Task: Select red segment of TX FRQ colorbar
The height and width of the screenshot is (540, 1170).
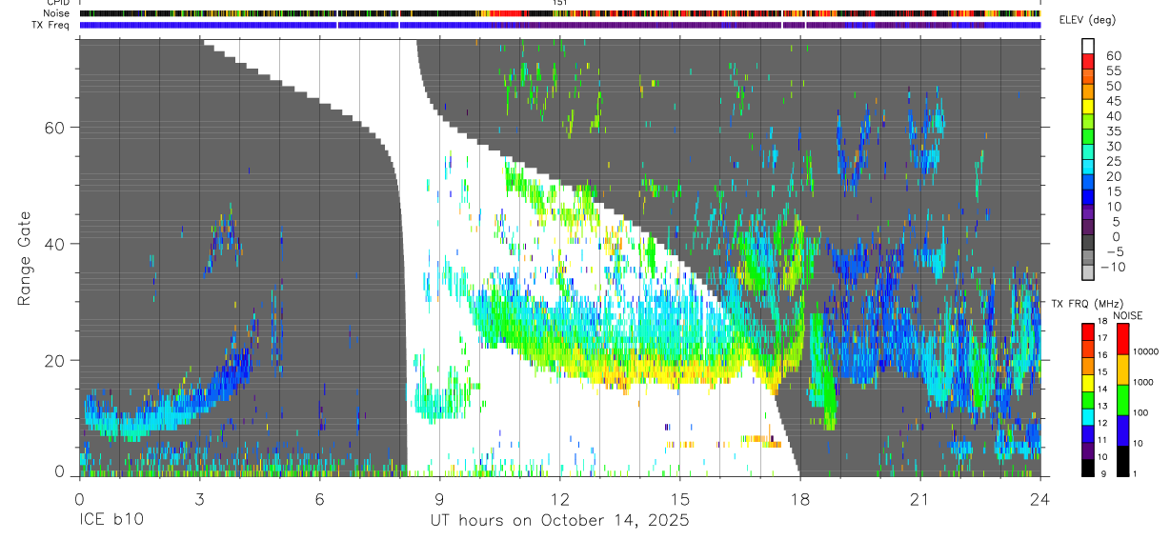Action: tap(1088, 332)
